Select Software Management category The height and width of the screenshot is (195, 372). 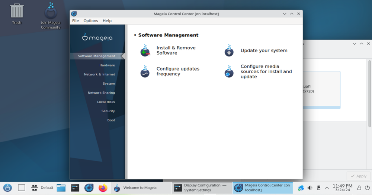[97, 56]
